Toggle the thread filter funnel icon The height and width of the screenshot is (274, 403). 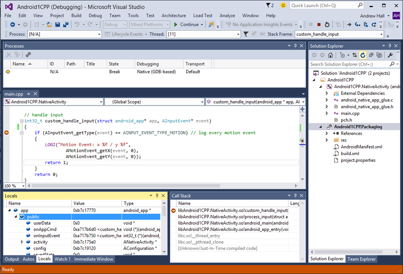coord(246,34)
